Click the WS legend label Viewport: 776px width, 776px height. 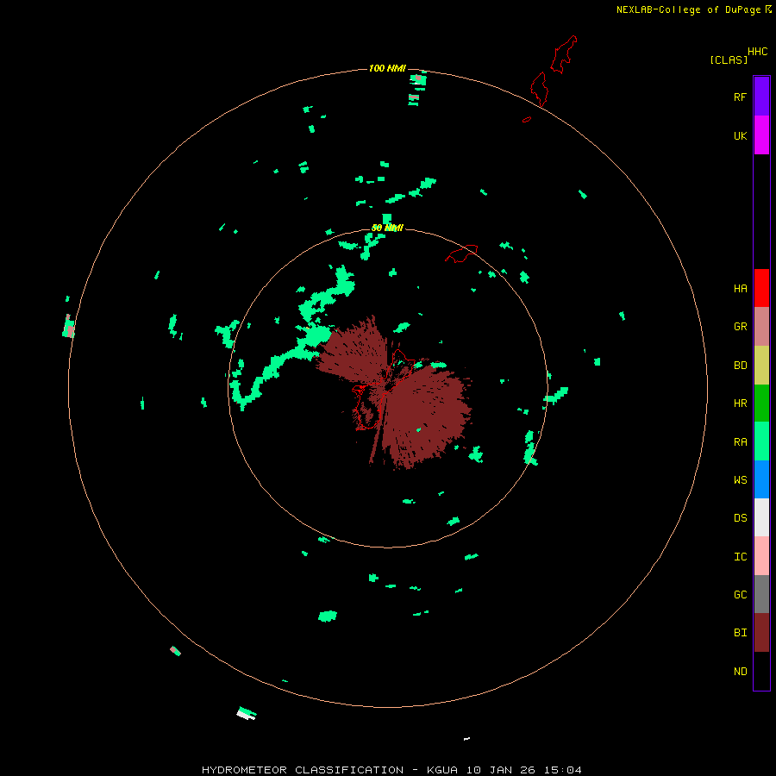[x=740, y=479]
